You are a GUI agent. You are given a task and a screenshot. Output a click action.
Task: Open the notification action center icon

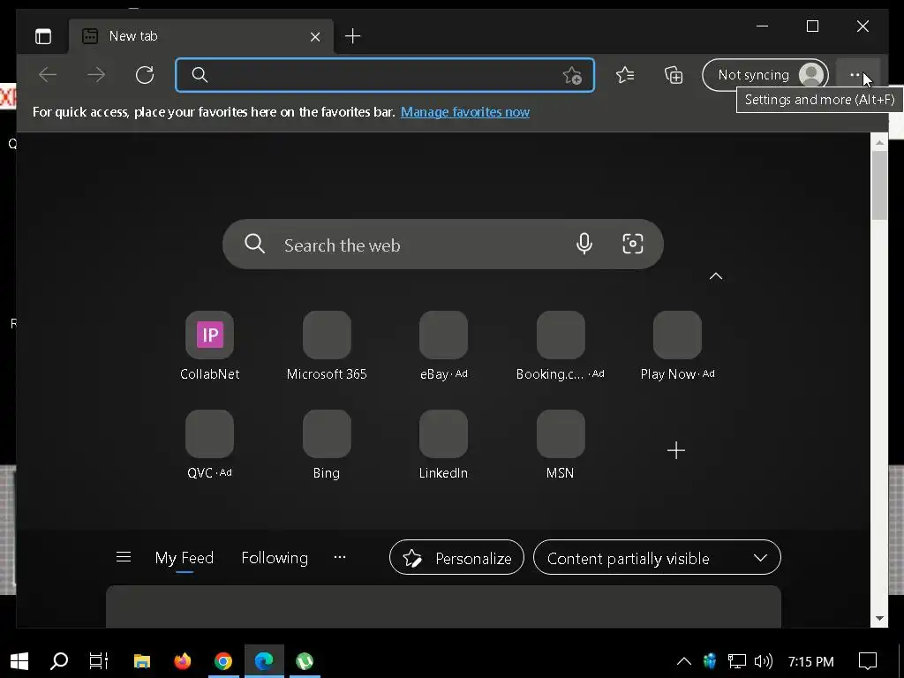pos(868,661)
